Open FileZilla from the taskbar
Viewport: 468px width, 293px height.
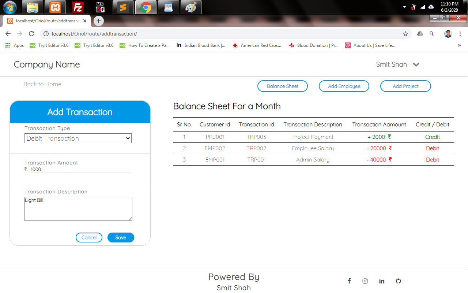point(78,7)
